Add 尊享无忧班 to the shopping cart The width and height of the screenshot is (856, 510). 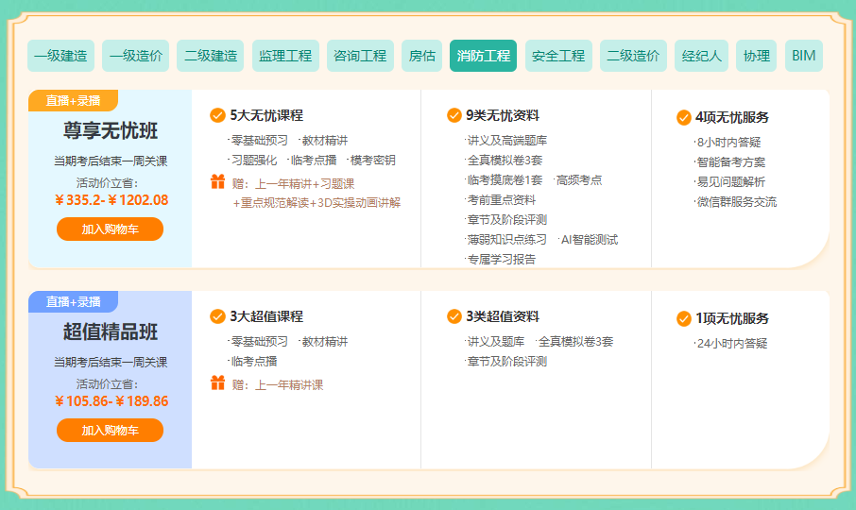click(x=110, y=229)
